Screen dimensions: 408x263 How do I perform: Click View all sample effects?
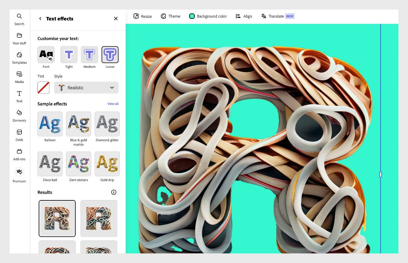coord(112,104)
